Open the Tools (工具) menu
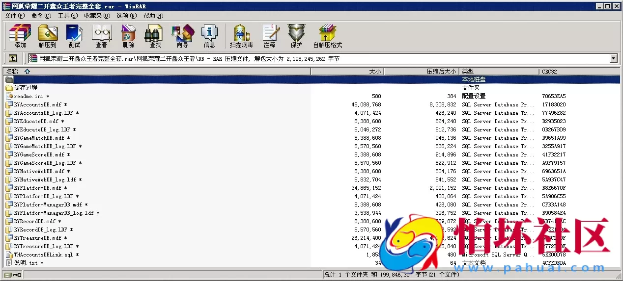Screen dimensions: 623x281 68,16
